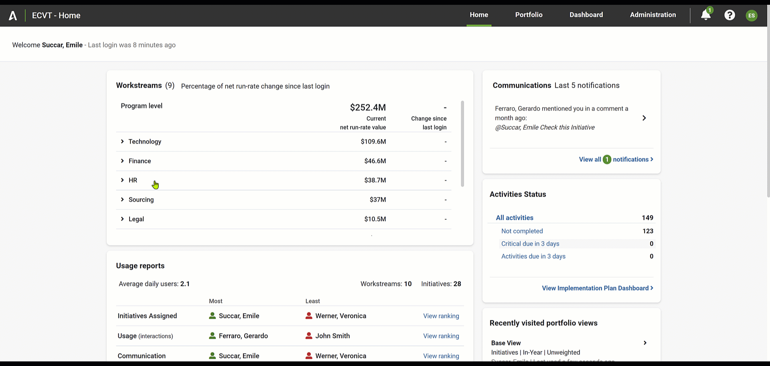Click the green user icon beside Ferraro, Gerardo
The width and height of the screenshot is (770, 366).
pos(213,336)
